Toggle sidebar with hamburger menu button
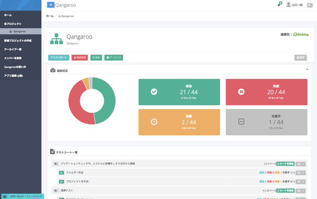Screen dimensions: 317x199 point(50,5)
